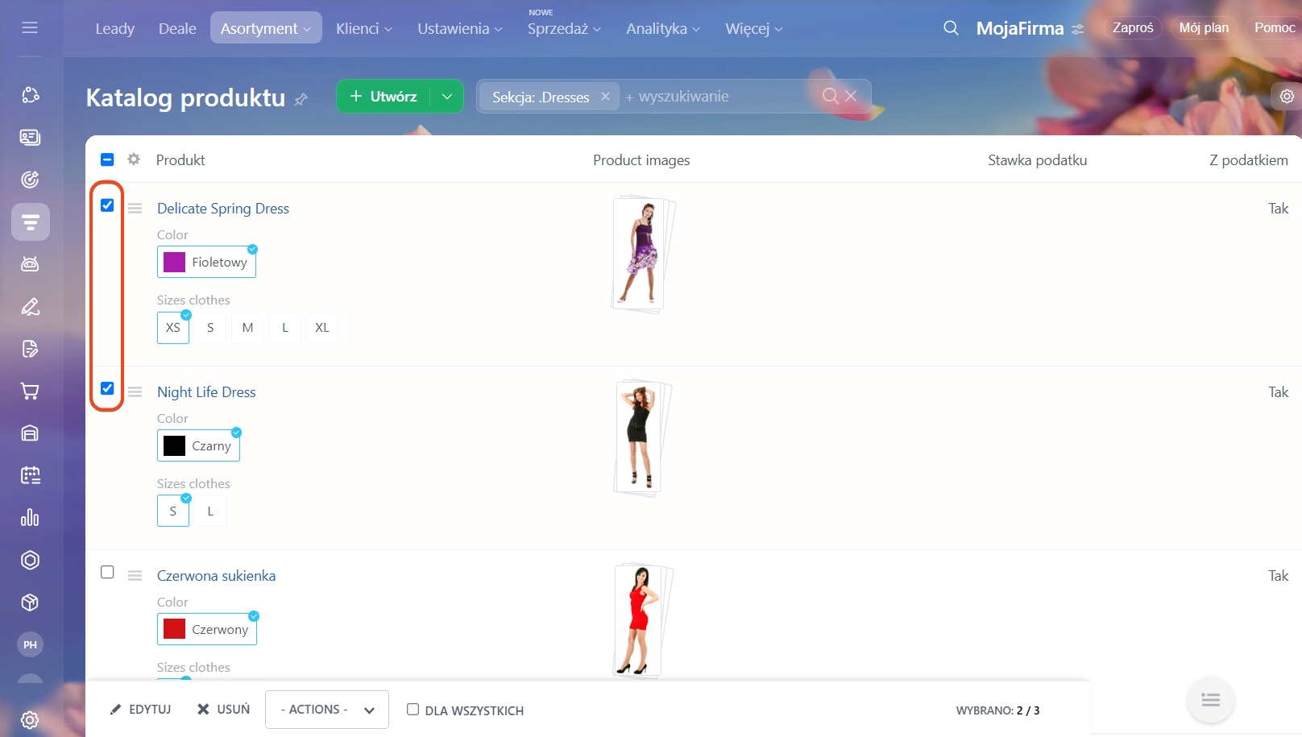The width and height of the screenshot is (1302, 737).
Task: Click the USUŃ button
Action: click(x=224, y=710)
